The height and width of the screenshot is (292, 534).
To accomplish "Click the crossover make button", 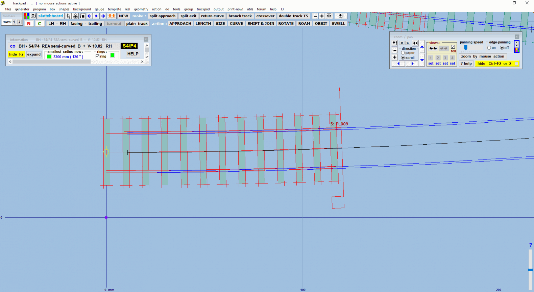I will (265, 16).
